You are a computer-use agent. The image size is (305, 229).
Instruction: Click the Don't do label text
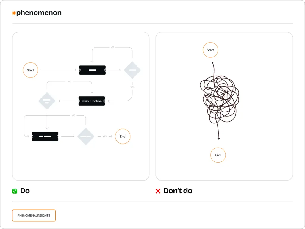click(178, 191)
